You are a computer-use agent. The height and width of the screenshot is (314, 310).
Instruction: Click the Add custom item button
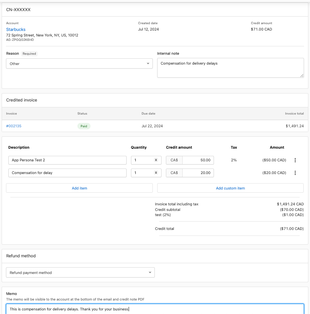[x=230, y=188]
